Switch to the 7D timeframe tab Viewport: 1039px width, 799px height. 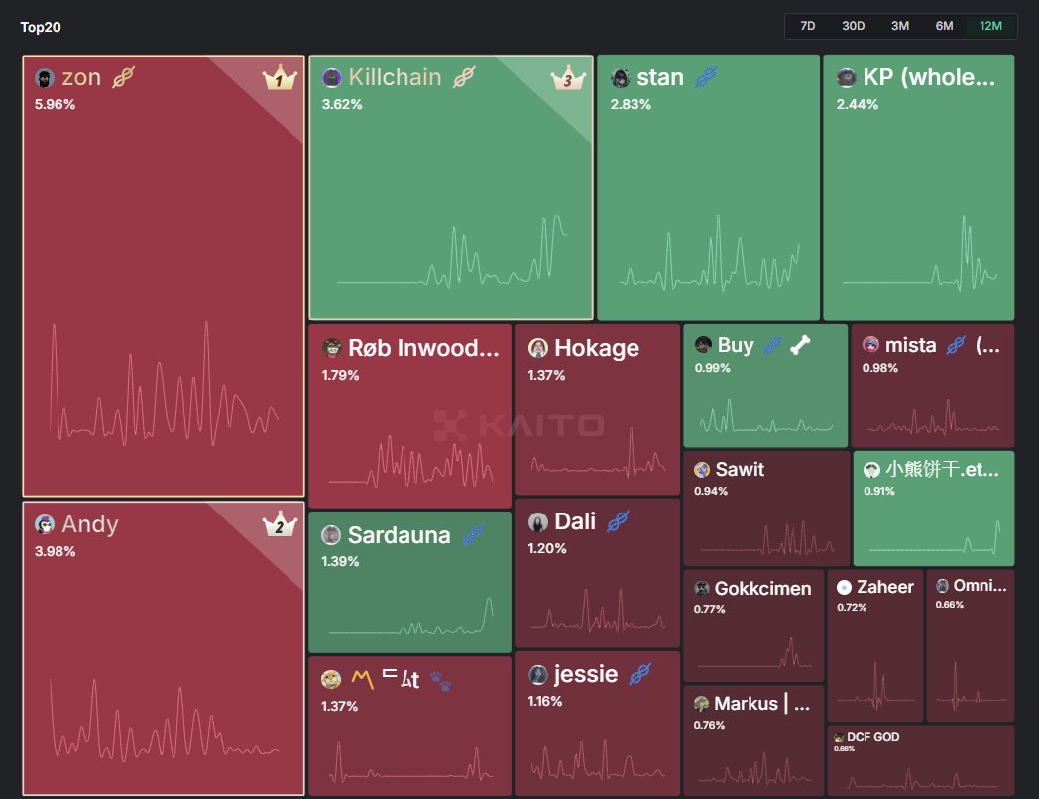click(x=807, y=26)
